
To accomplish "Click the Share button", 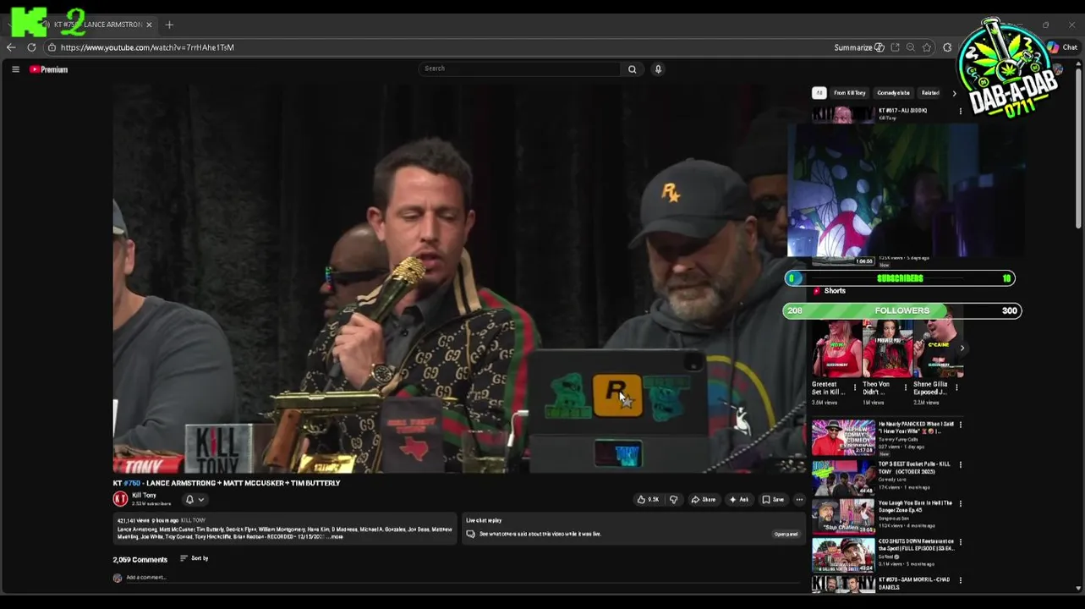I will click(x=704, y=499).
